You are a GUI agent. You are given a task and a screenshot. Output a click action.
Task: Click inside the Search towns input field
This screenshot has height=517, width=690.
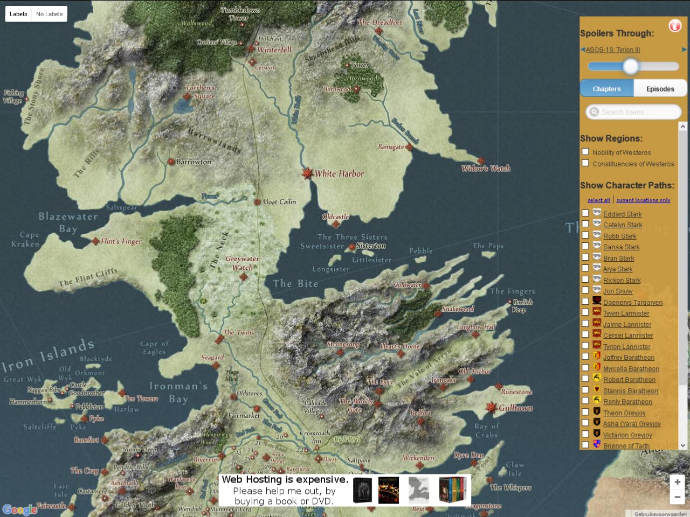[631, 112]
